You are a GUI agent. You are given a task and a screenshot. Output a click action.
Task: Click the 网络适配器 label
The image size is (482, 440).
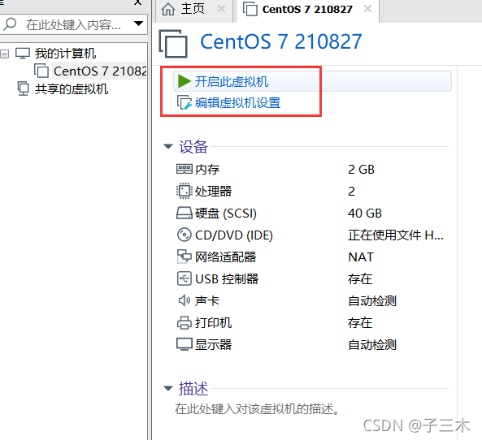tap(225, 257)
